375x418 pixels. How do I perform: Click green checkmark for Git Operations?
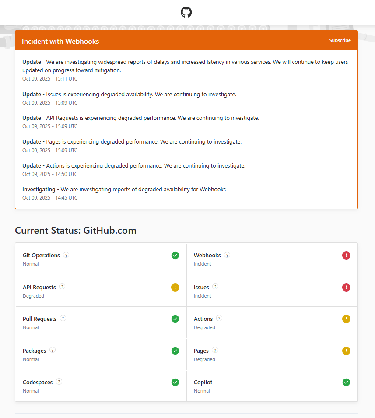(175, 255)
